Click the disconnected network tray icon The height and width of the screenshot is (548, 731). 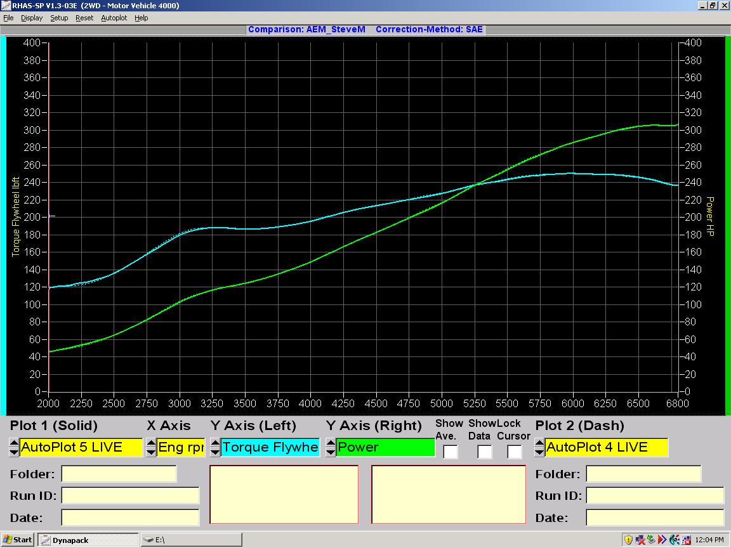pyautogui.click(x=640, y=540)
